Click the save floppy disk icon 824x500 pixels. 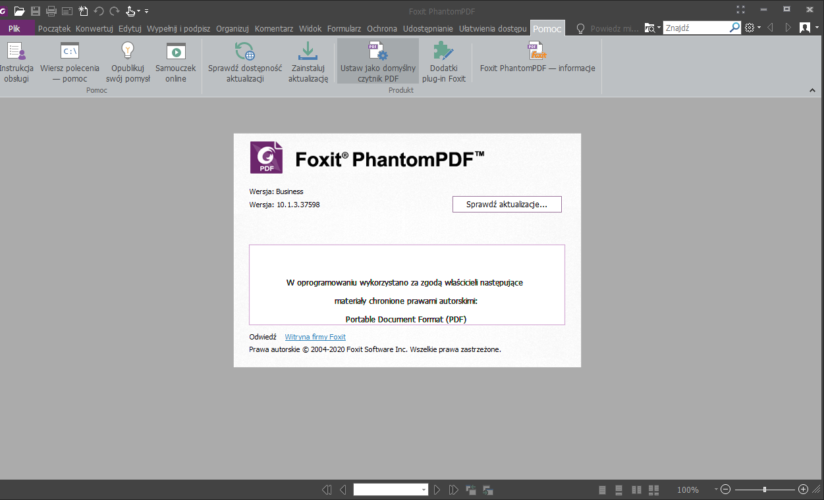(35, 11)
